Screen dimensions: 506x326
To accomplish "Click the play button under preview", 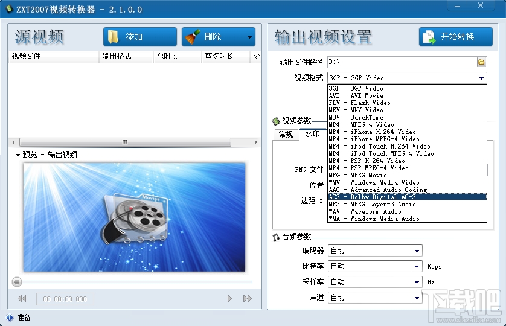I will (229, 299).
